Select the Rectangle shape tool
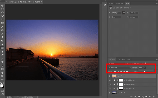158x98 pixels. (x=2, y=69)
